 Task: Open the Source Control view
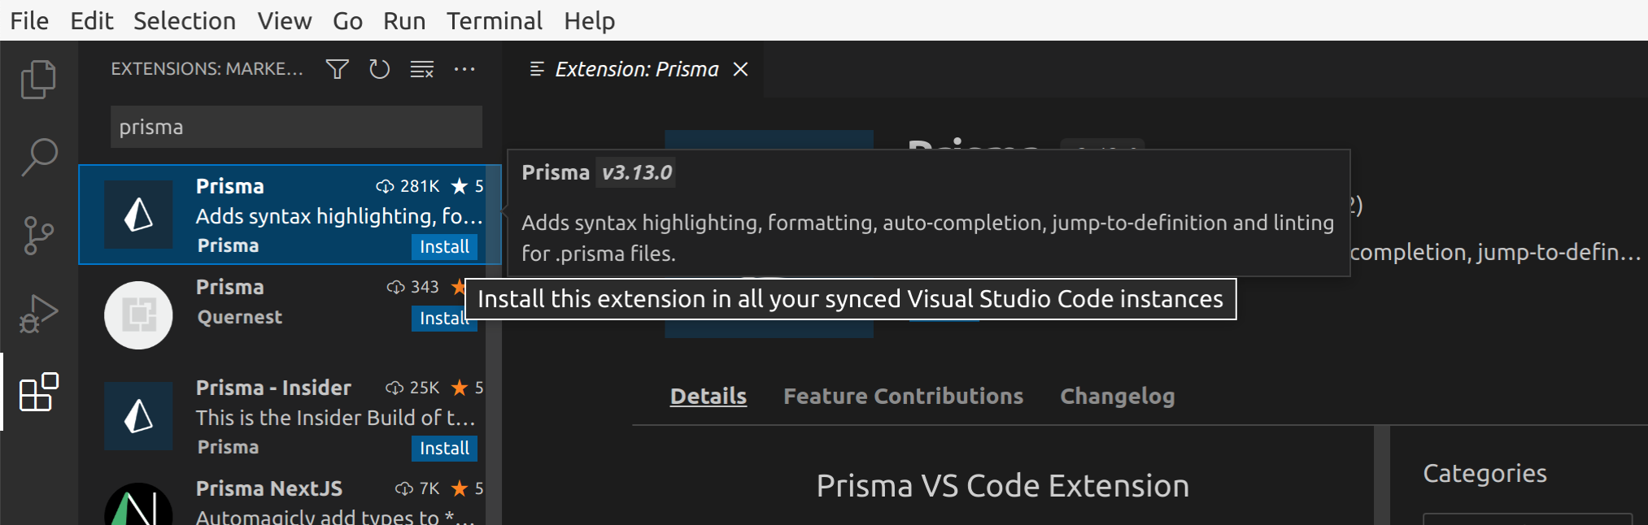[x=38, y=236]
